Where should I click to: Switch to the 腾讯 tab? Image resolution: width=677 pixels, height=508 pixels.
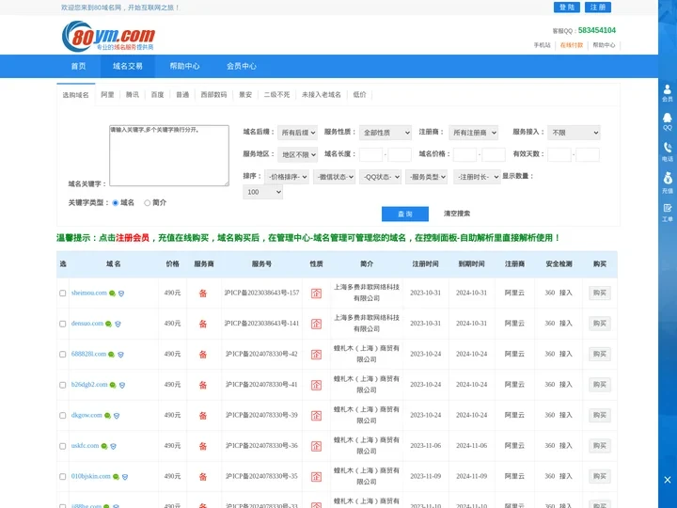[x=133, y=95]
